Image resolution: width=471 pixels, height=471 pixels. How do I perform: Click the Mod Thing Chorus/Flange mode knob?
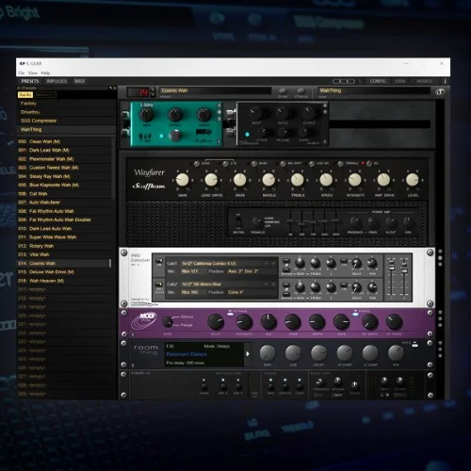coord(168,321)
